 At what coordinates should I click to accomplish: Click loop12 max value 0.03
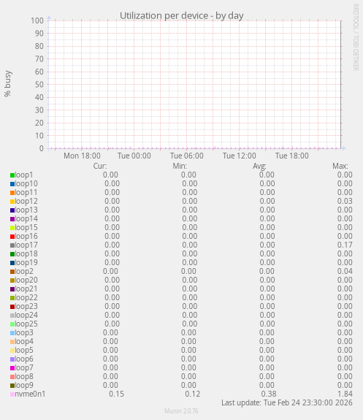[345, 201]
